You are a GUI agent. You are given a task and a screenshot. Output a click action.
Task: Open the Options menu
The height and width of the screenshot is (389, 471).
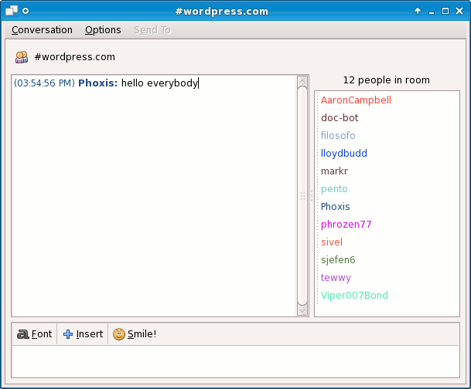(103, 30)
